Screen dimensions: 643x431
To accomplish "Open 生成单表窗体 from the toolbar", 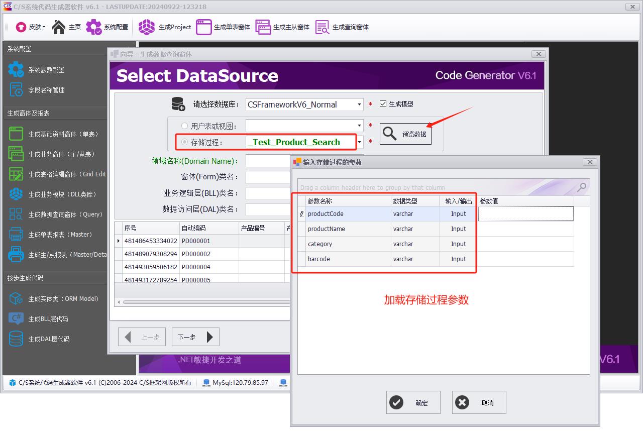I will (x=223, y=27).
